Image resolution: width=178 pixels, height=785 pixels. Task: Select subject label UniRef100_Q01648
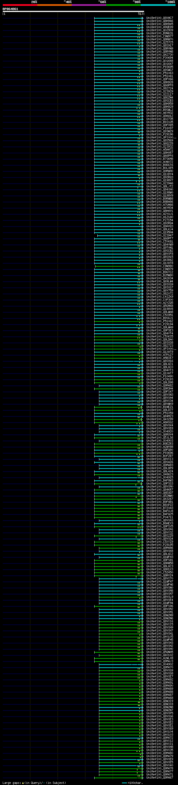160,61
